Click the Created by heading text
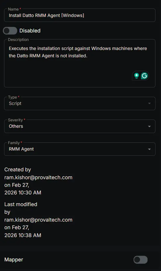This screenshot has width=161, height=271. click(x=17, y=170)
